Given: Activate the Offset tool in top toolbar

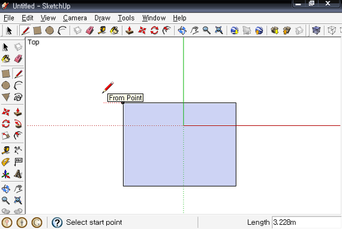Looking at the screenshot, I should point(167,31).
